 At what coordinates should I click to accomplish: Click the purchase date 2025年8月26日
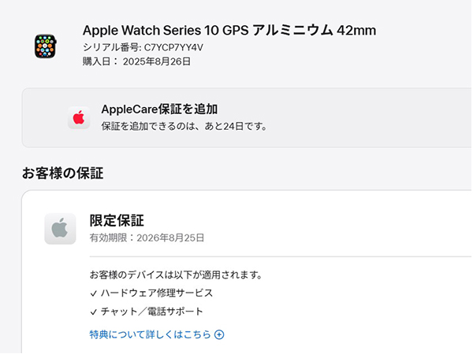pos(157,61)
